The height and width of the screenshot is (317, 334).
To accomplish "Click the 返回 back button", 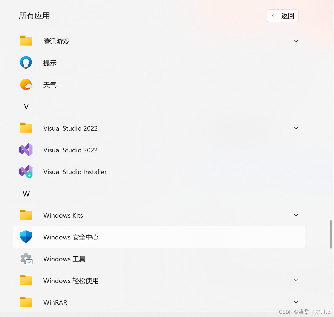I will 283,16.
